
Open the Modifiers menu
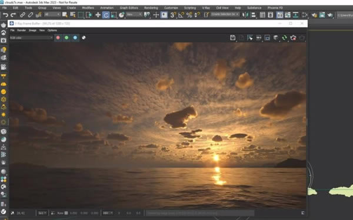pos(88,8)
